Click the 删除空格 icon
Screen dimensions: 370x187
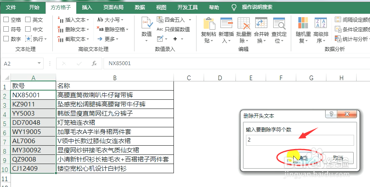(100, 29)
